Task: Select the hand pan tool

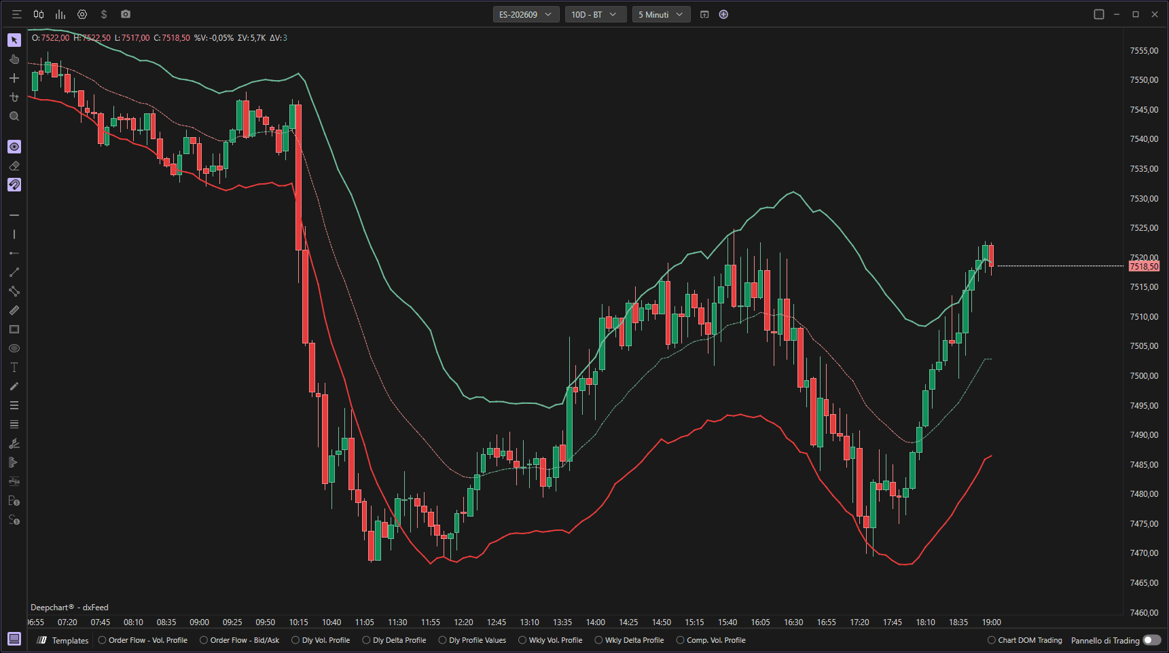Action: click(x=14, y=59)
